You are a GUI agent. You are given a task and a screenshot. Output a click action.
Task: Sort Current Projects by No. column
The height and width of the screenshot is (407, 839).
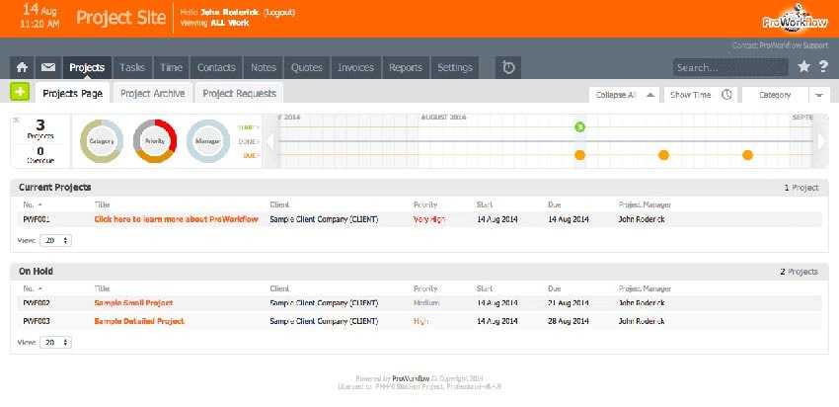pos(34,204)
